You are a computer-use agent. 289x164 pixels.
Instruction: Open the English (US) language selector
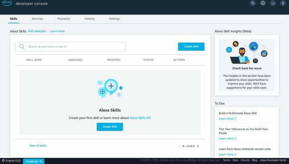(11, 161)
